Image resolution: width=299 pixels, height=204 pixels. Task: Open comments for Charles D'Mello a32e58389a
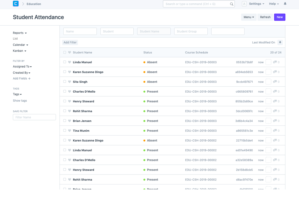coord(276,160)
